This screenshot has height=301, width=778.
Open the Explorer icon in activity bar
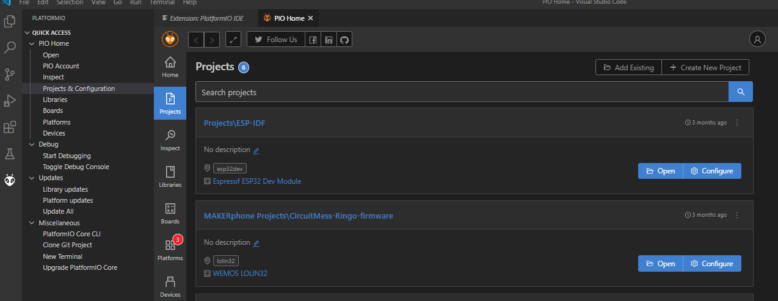10,21
